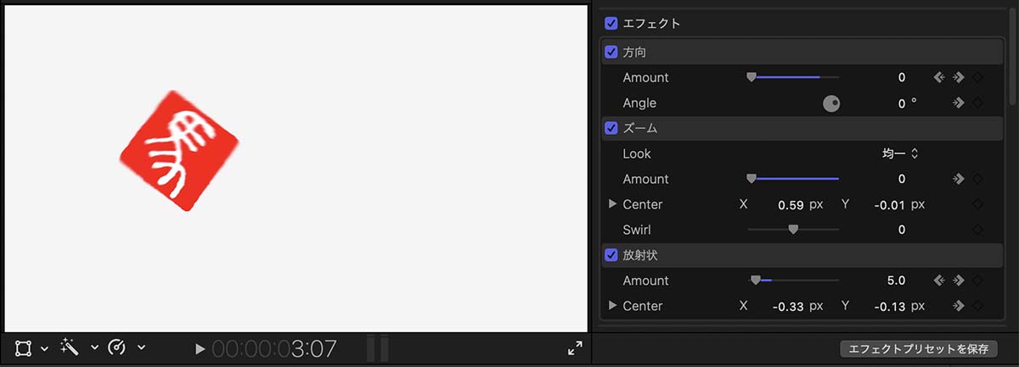
Task: Disable the 方向 effect checkbox
Action: tap(611, 52)
